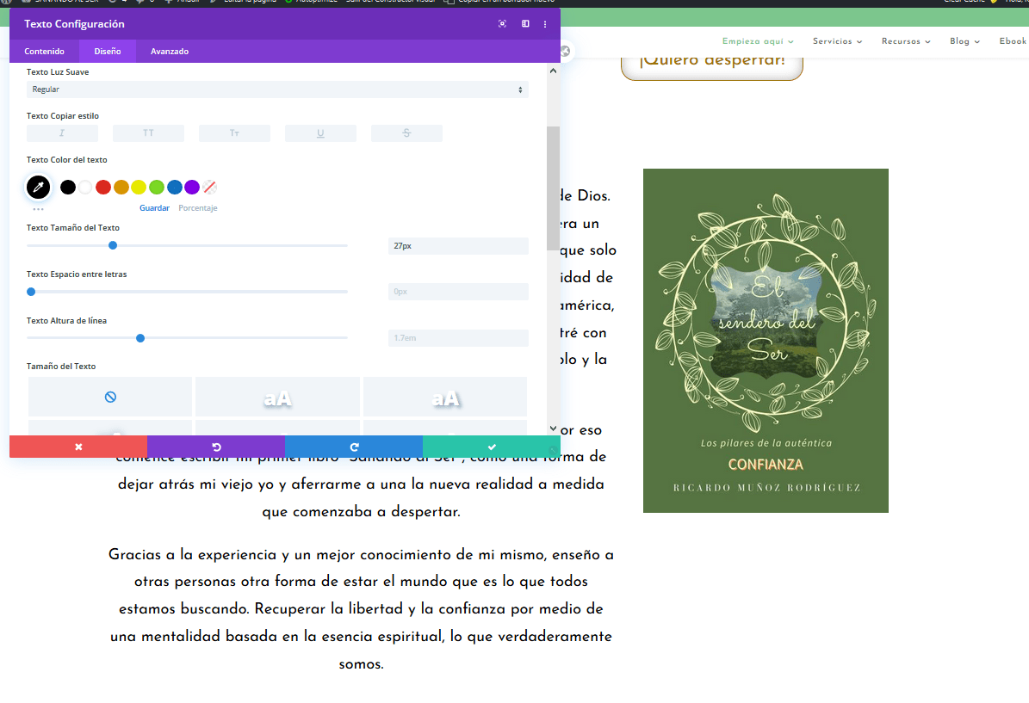Select the yellow color swatch
The image size is (1029, 703).
click(x=139, y=187)
